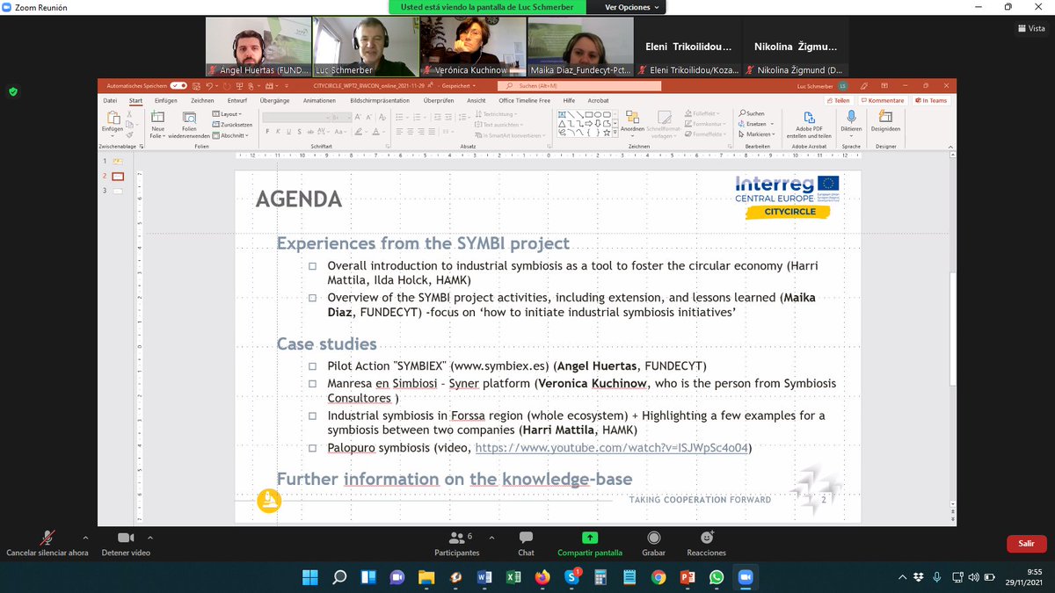Click the Kommentare button
The image size is (1055, 593).
click(x=883, y=100)
